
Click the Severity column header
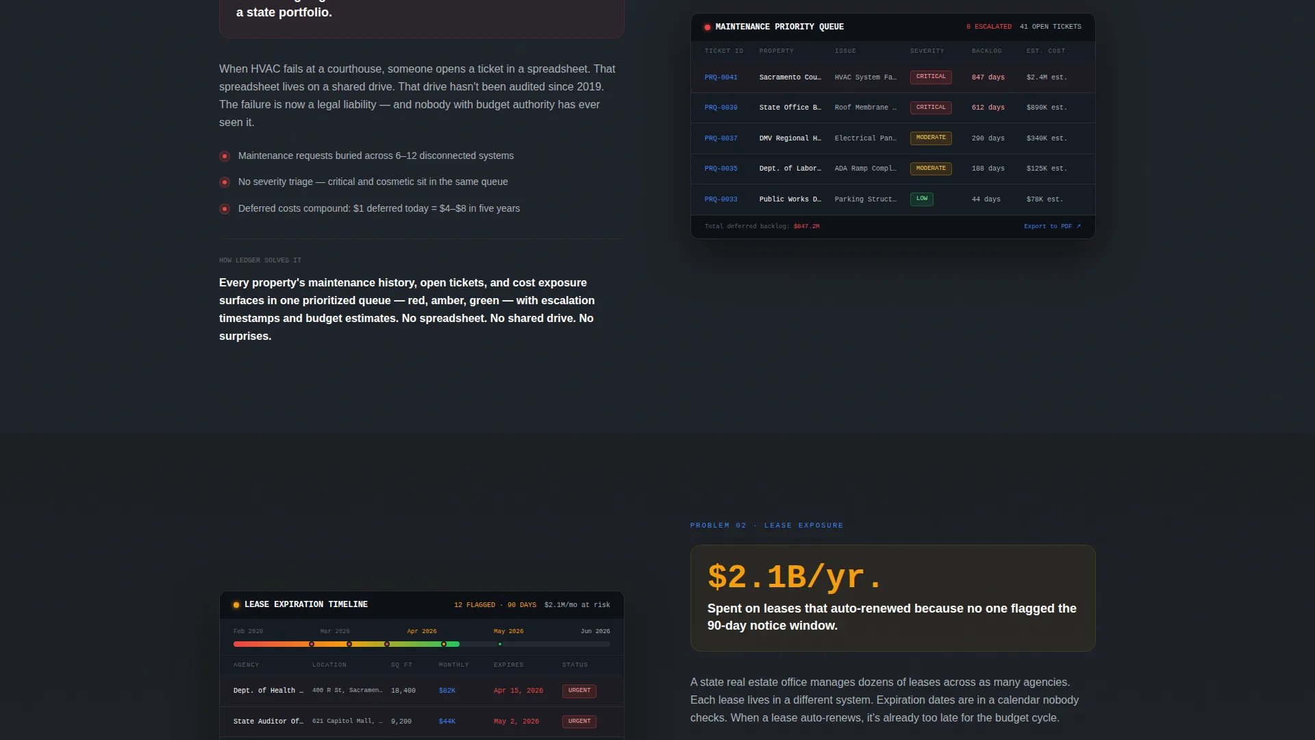(927, 51)
